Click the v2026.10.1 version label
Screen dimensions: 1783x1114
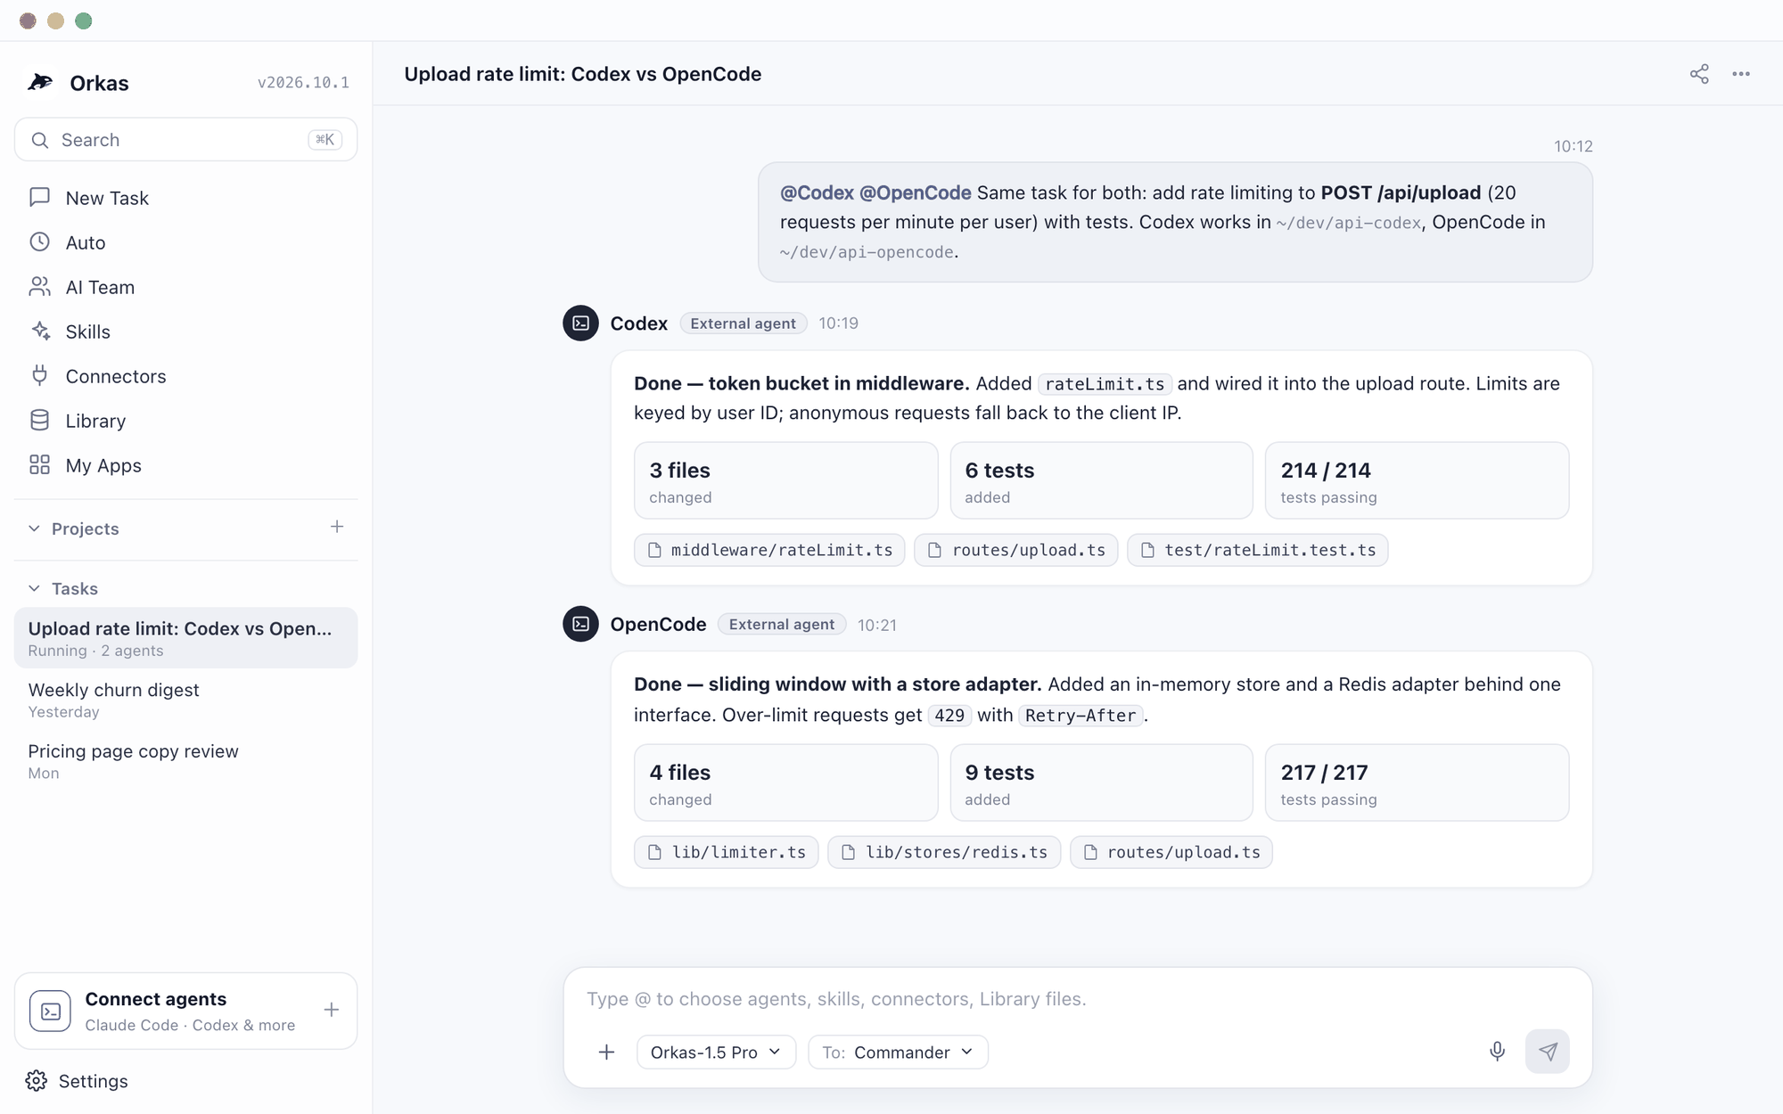point(303,83)
